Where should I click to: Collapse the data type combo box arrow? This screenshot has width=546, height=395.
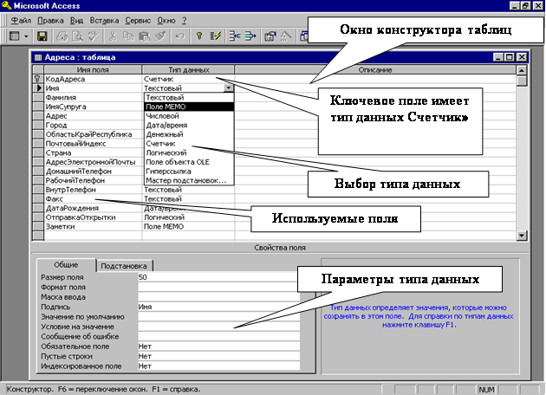click(228, 87)
